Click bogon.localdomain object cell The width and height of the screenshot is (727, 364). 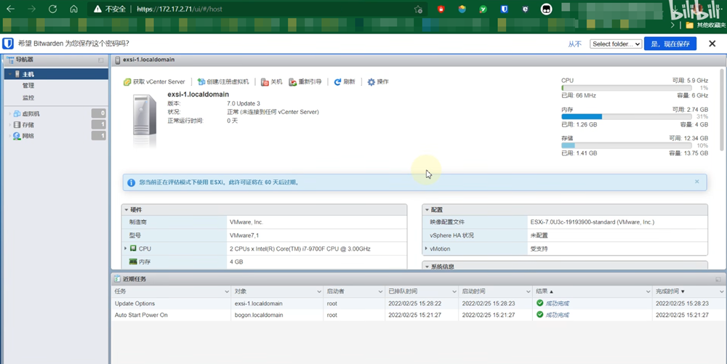coord(259,315)
